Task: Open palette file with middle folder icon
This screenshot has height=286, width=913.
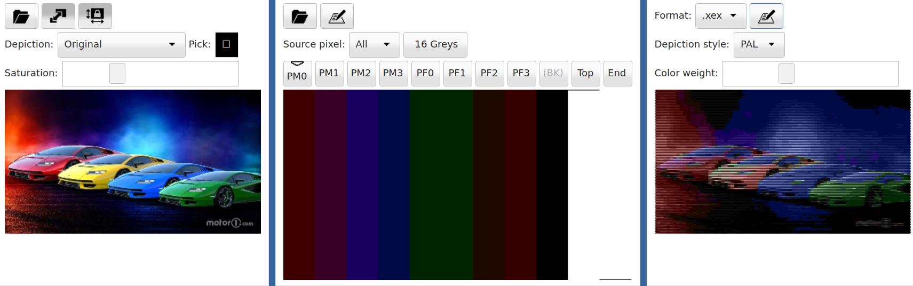Action: (x=300, y=16)
